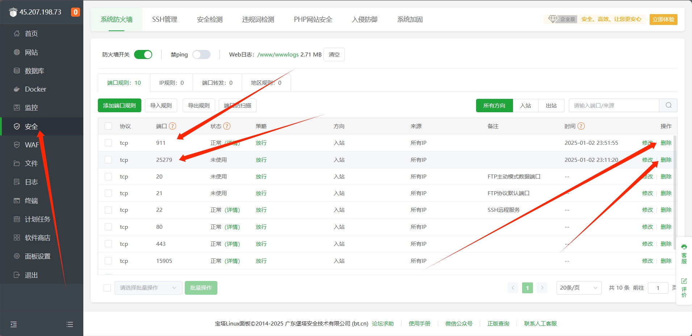Viewport: 692px width, 336px height.
Task: Click the 退出 logout icon
Action: tap(17, 275)
